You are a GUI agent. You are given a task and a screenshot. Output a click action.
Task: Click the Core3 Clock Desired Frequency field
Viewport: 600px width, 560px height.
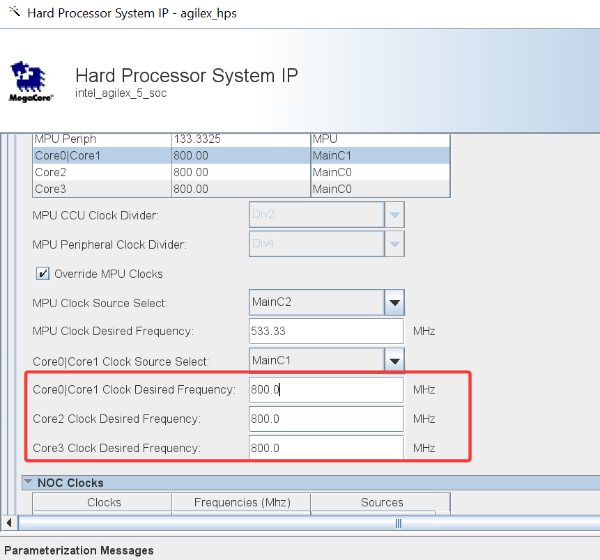tap(326, 448)
